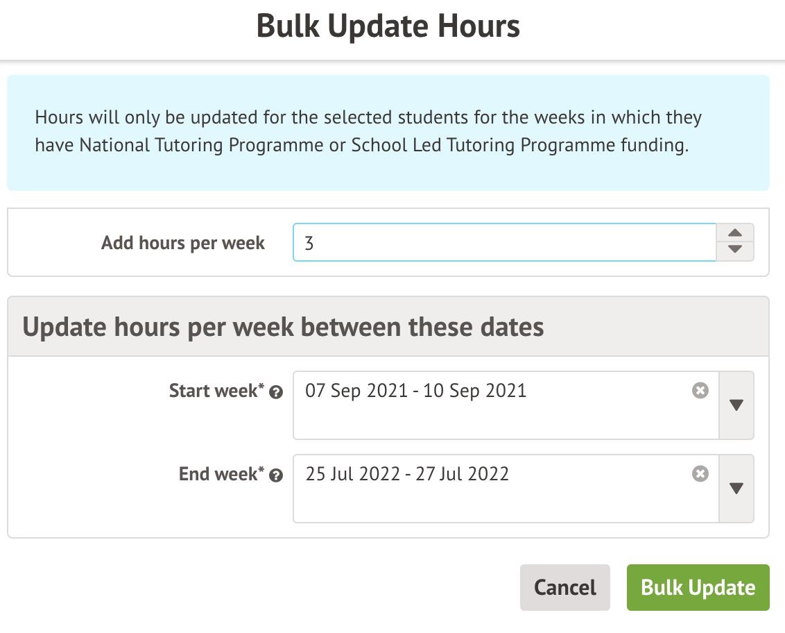
Task: Cancel the bulk update dialog
Action: point(564,588)
